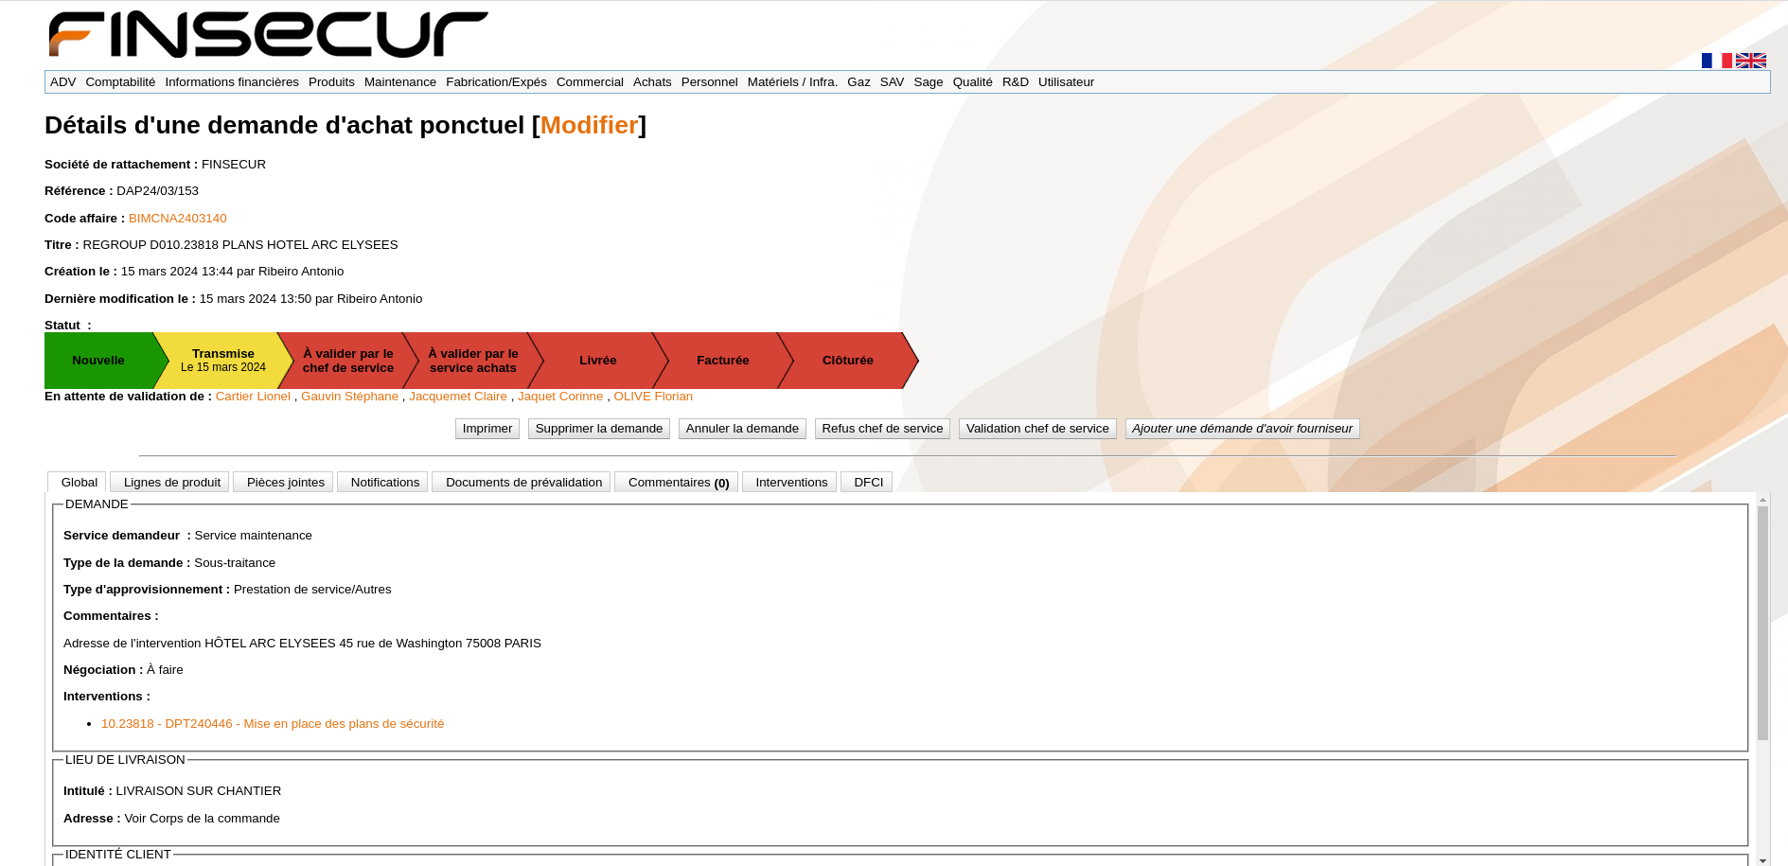Select the 'Nouvelle' status stage in workflow
Image resolution: width=1788 pixels, height=866 pixels.
click(x=98, y=361)
